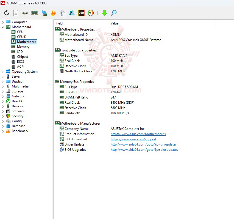Image resolution: width=234 pixels, height=219 pixels.
Task: Open the memory module toolbar icon
Action: [35, 13]
